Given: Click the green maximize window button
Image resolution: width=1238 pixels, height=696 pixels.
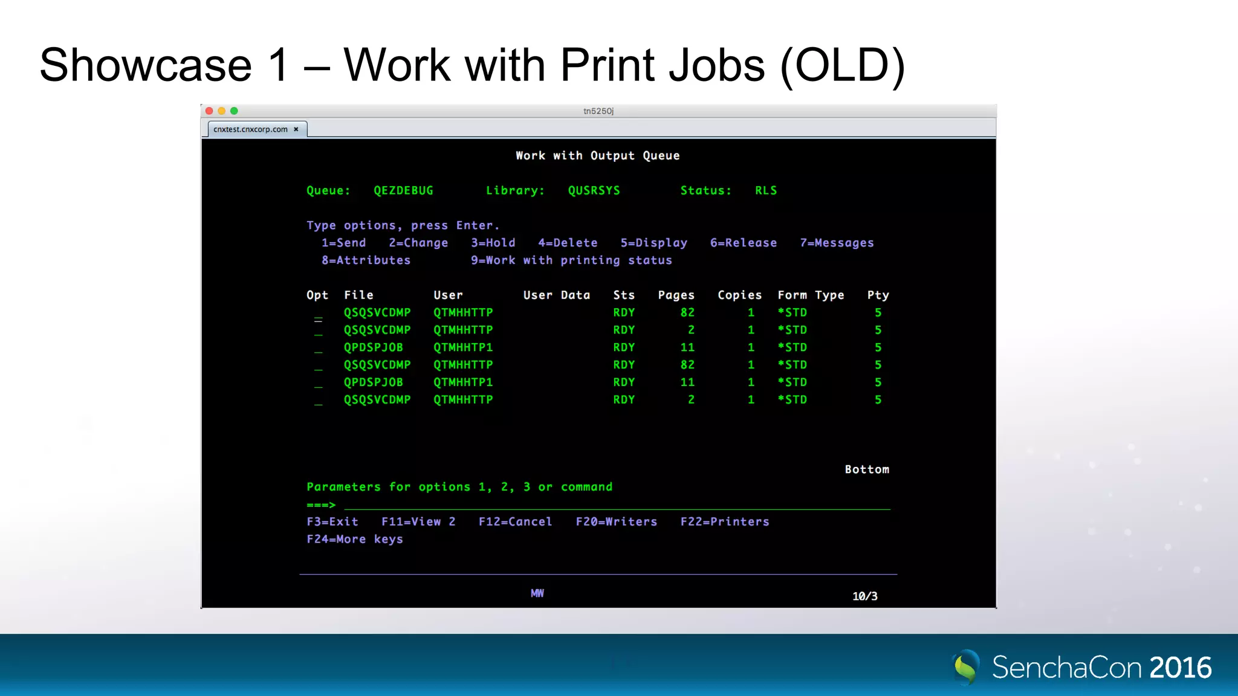Looking at the screenshot, I should click(x=234, y=111).
